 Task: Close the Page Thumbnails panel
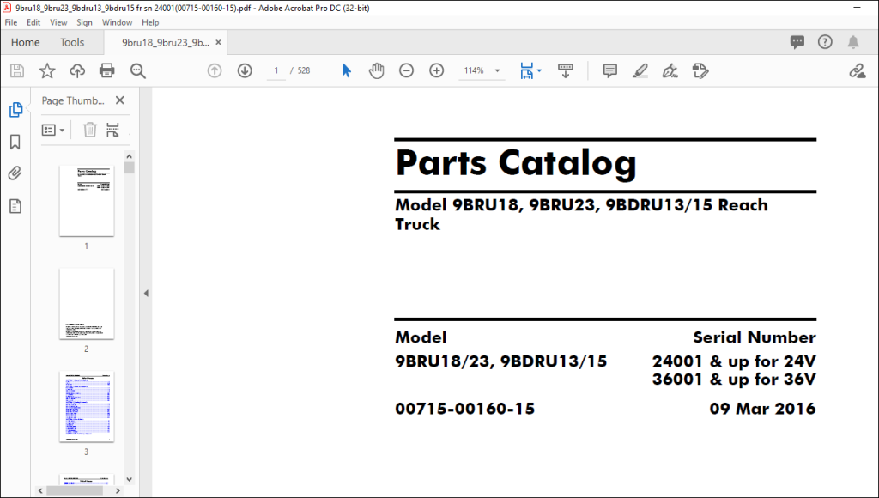[x=120, y=100]
